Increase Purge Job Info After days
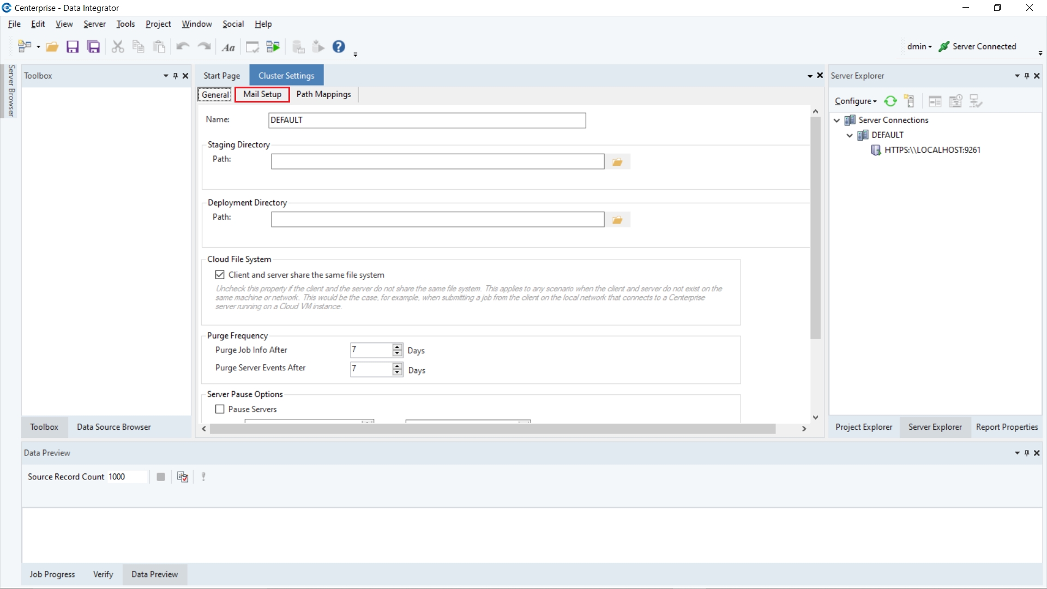 pos(398,347)
